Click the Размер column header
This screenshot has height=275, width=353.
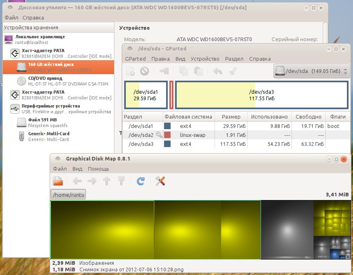coord(231,117)
